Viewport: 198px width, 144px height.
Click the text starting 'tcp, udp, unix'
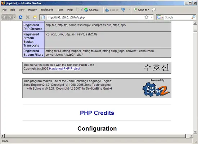[72, 34]
